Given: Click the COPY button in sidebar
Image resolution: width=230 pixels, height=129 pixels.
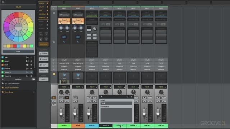Looking at the screenshot, I should point(43,65).
